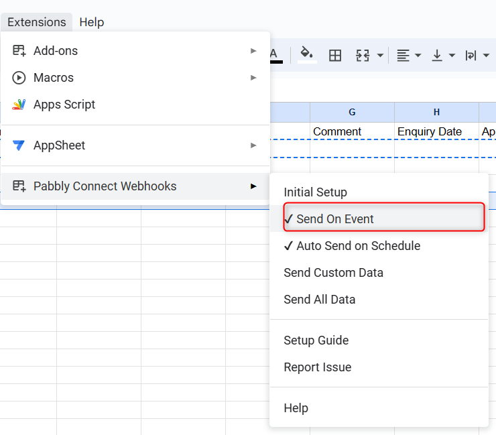This screenshot has width=496, height=435.
Task: Choose Send Custom Data
Action: [379, 273]
